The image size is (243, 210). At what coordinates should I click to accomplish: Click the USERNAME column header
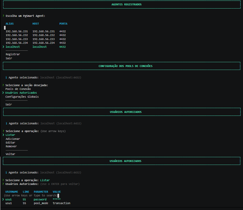point(12,192)
